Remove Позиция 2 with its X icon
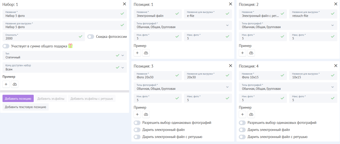This screenshot has width=340, height=144. tap(335, 4)
